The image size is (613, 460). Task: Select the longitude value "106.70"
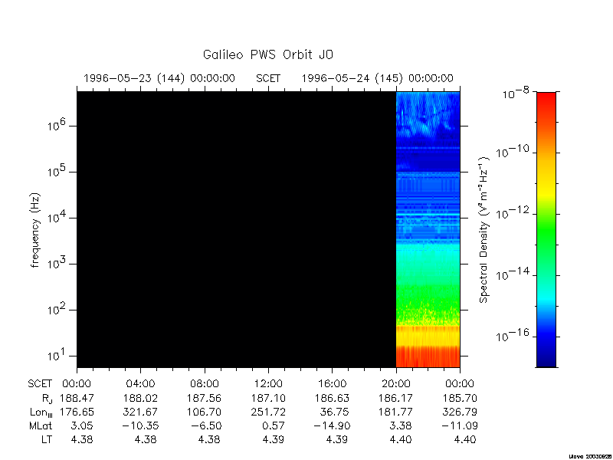204,412
